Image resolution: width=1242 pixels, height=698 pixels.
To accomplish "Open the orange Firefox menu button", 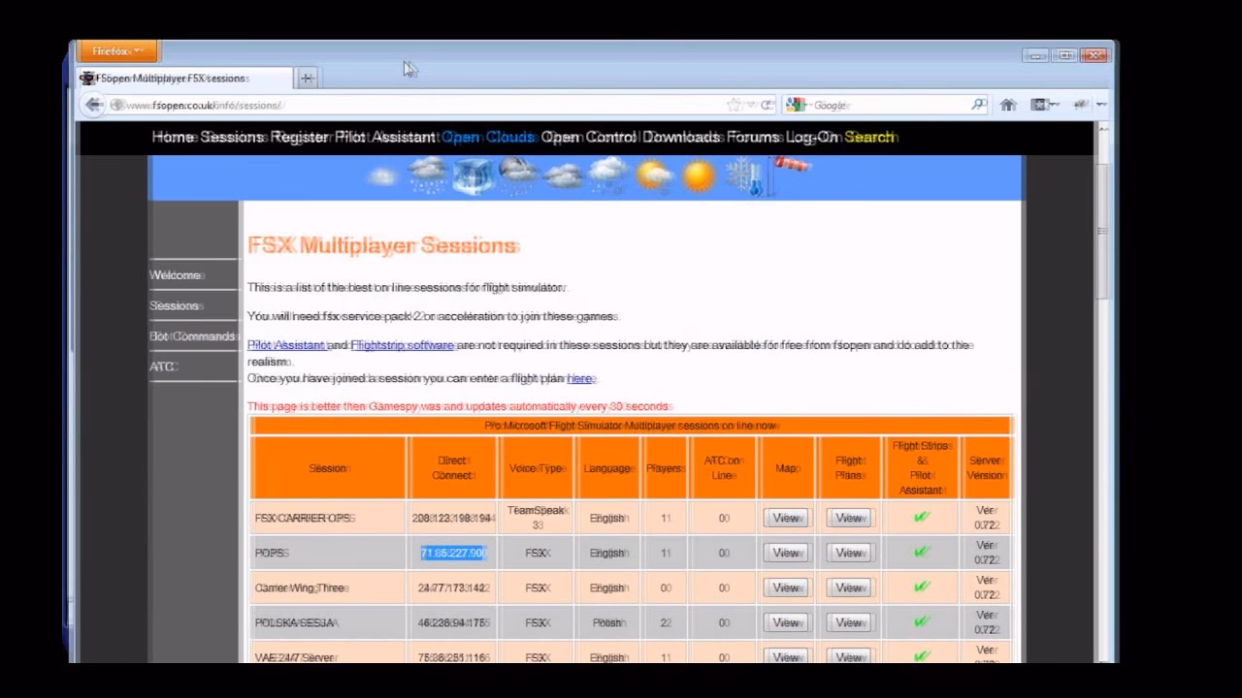I will pos(117,51).
